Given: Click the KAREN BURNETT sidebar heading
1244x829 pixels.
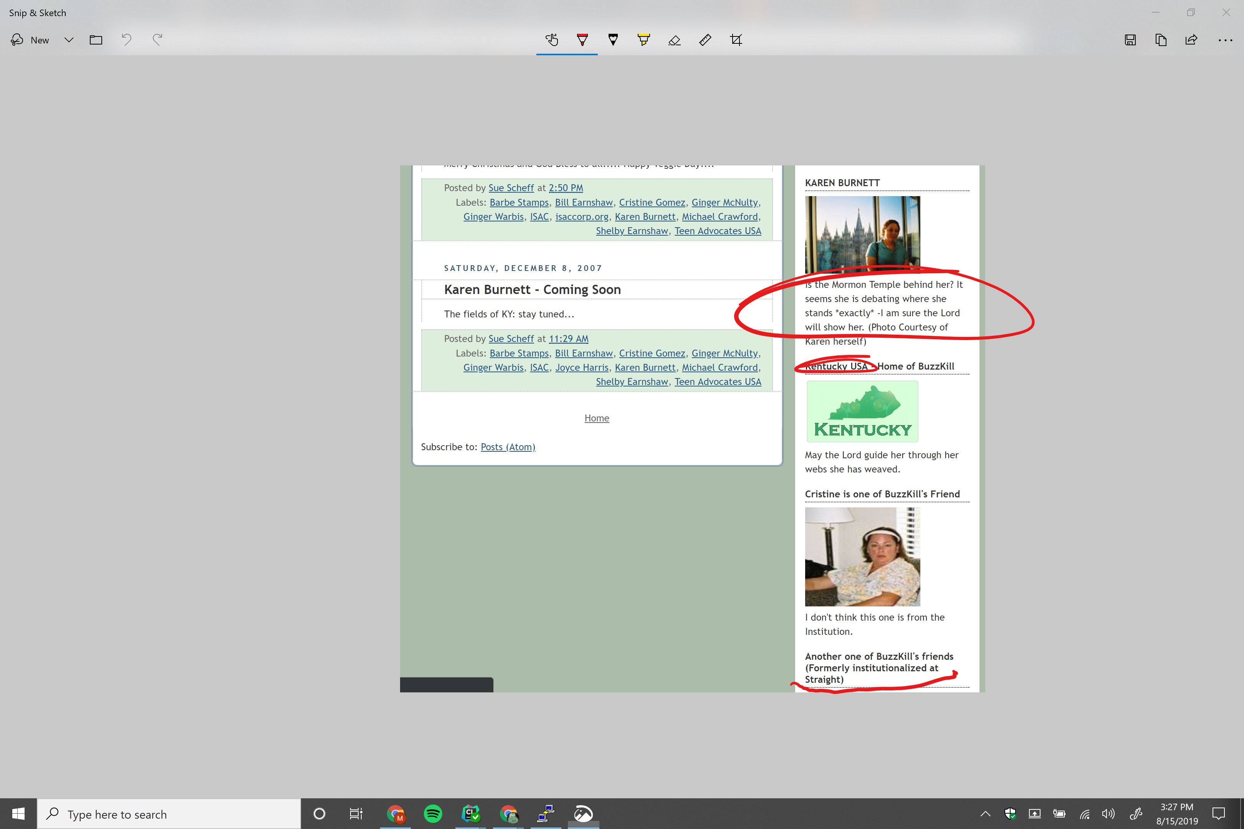Looking at the screenshot, I should point(842,182).
